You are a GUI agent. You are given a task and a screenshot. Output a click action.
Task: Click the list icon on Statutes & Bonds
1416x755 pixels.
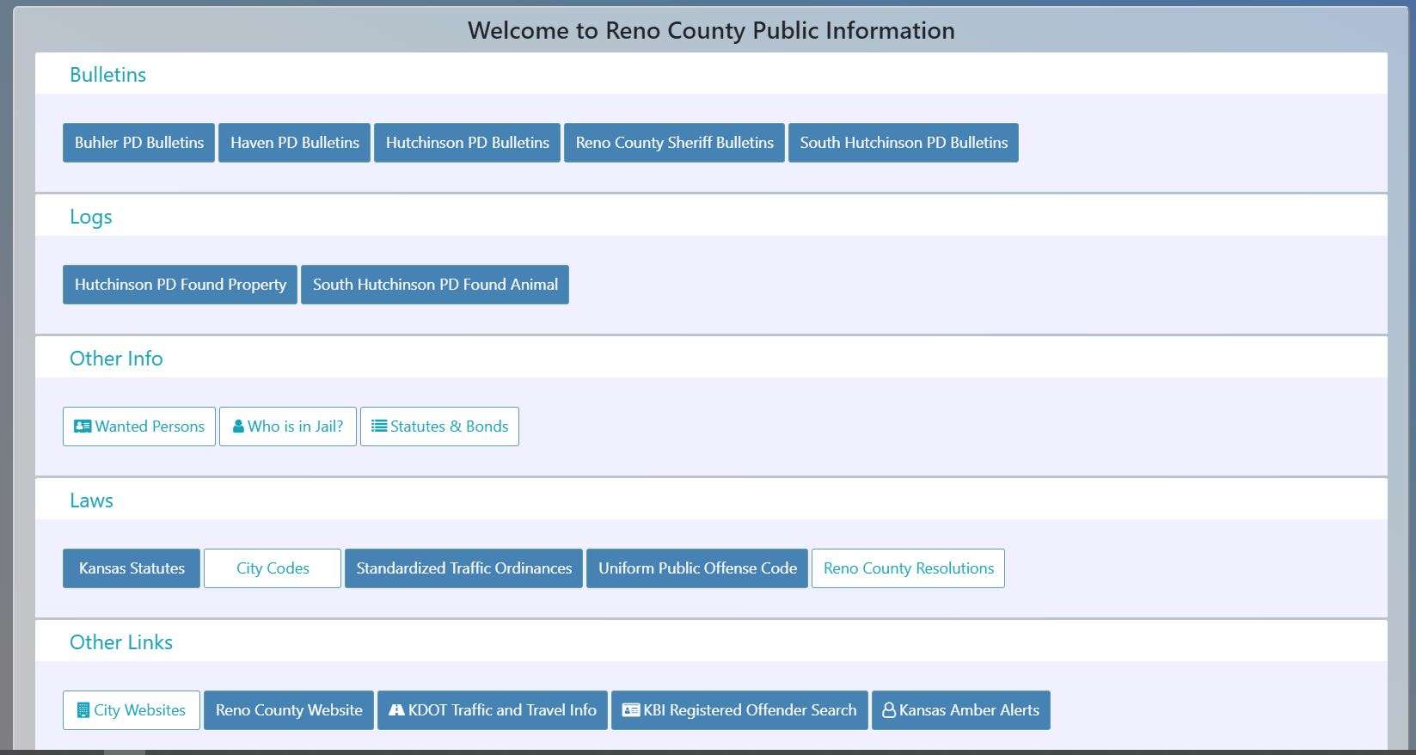[378, 427]
